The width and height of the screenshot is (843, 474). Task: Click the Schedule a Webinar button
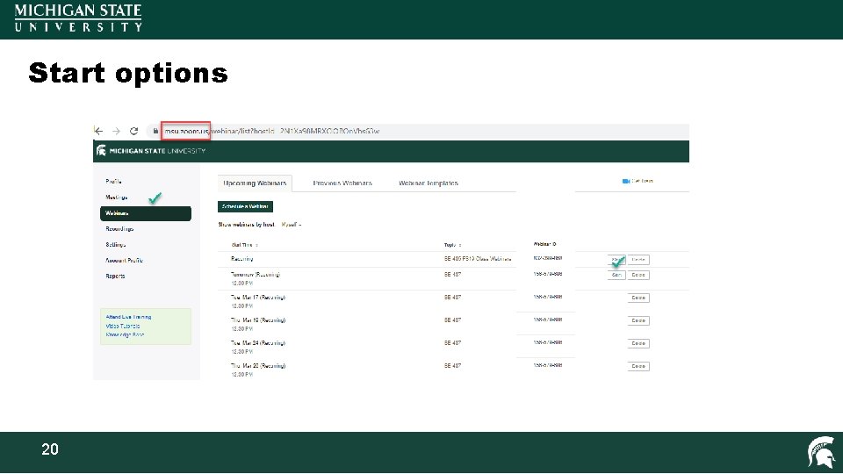point(245,206)
